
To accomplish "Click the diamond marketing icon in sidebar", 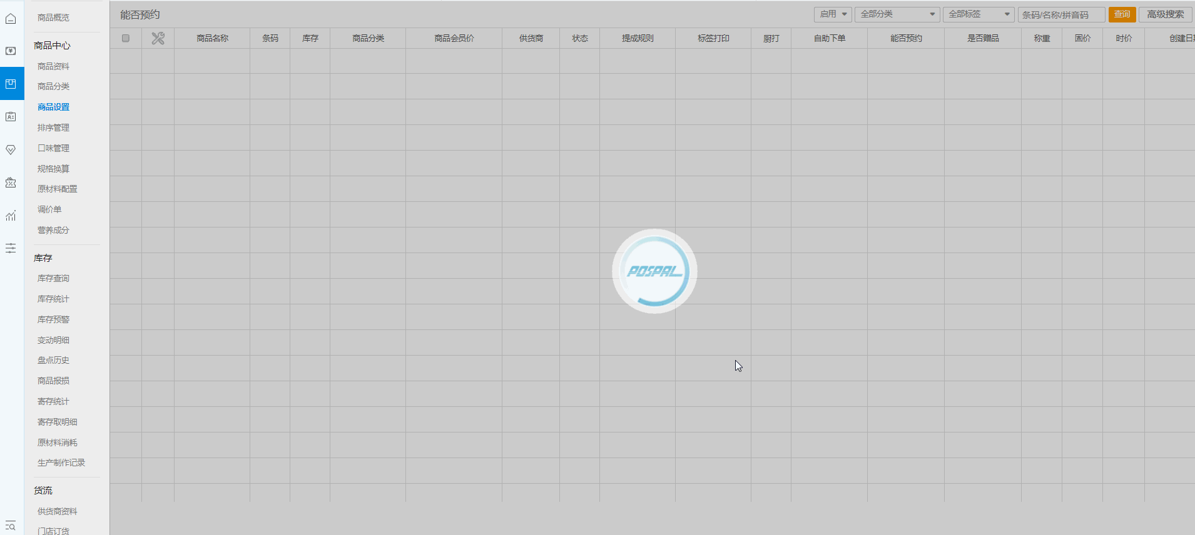I will (x=11, y=150).
